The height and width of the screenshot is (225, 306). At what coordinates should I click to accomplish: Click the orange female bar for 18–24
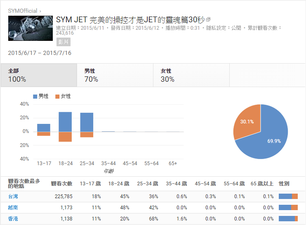click(65, 137)
